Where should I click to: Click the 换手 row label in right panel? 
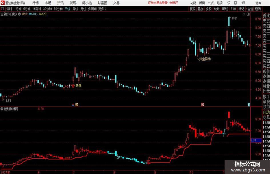(266, 97)
